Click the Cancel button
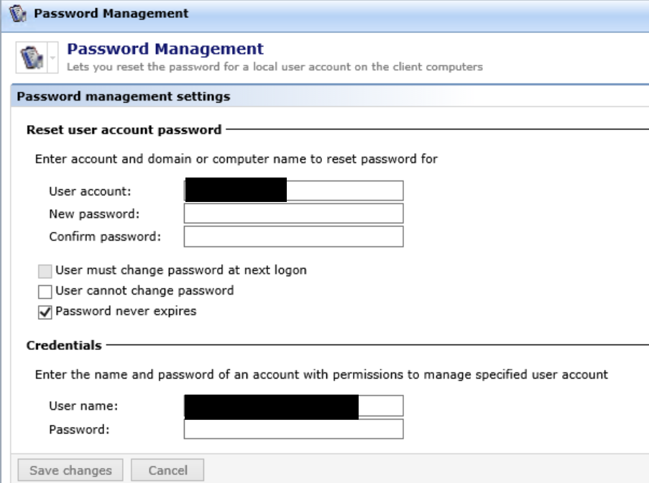 (167, 471)
